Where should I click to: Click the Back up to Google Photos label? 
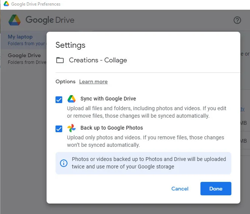tap(112, 128)
